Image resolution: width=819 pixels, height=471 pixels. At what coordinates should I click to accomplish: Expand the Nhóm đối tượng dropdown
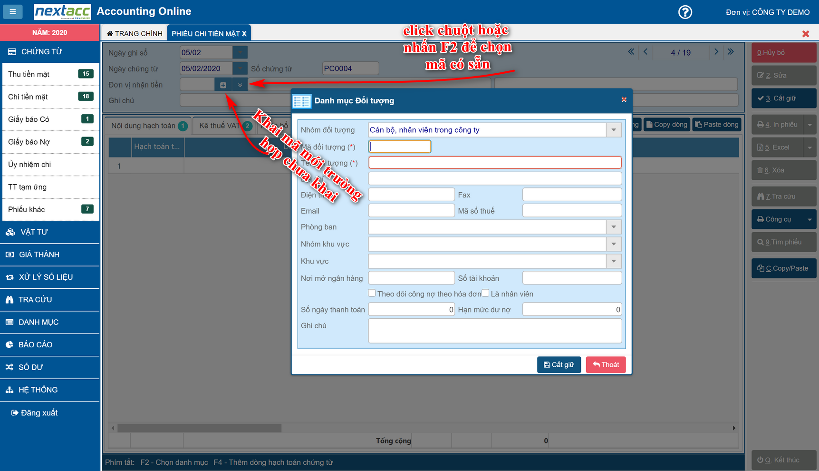click(x=614, y=130)
